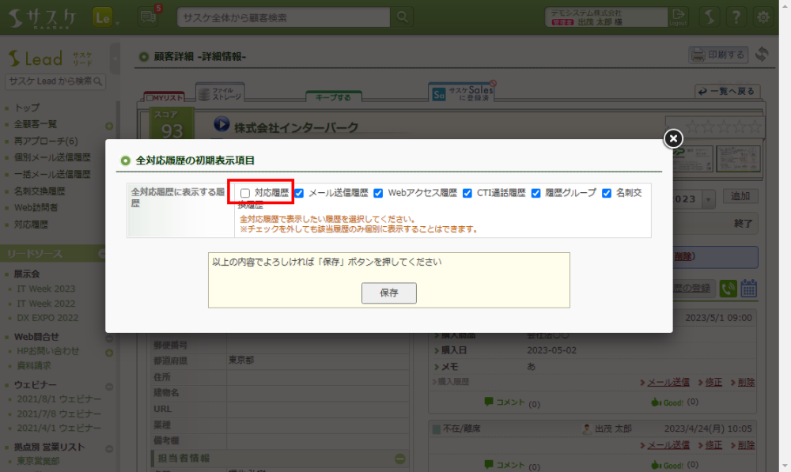
Task: Click the magnifier search icon in header
Action: coord(403,17)
